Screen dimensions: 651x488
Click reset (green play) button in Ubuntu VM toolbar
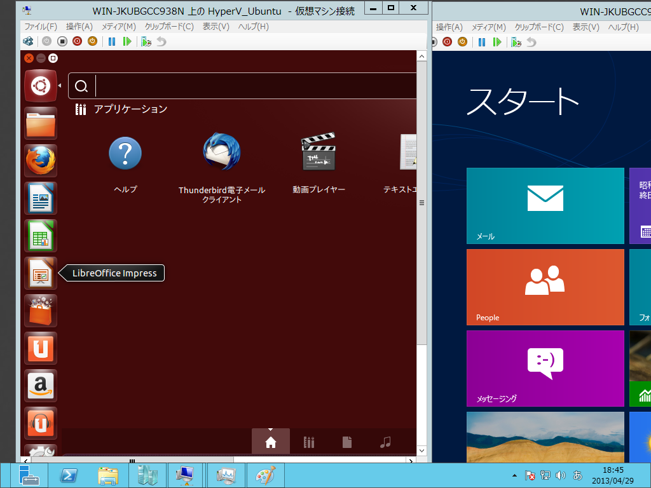(127, 41)
